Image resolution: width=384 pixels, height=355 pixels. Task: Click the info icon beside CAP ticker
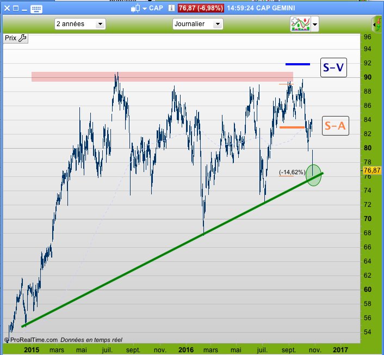pos(171,8)
